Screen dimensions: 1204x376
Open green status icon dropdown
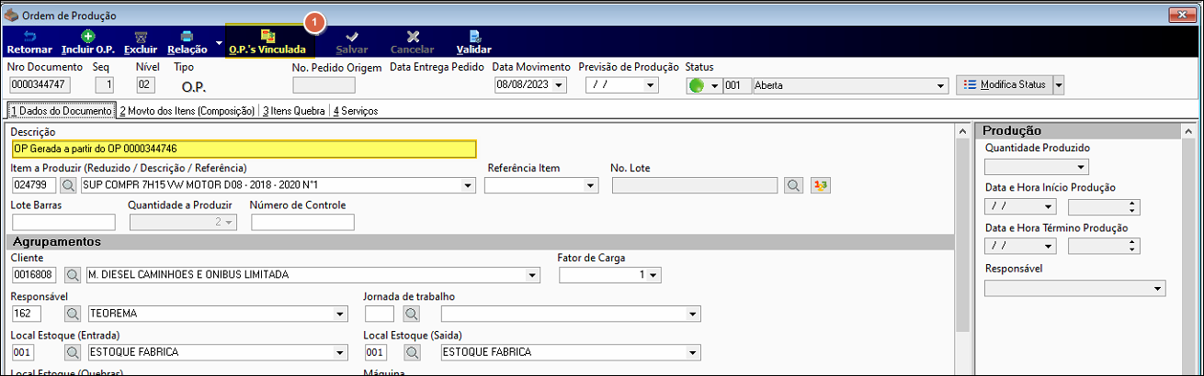[x=714, y=85]
